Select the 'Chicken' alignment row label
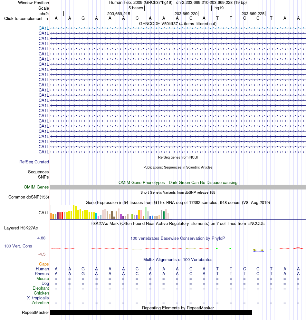This screenshot has width=306, height=320. point(42,293)
